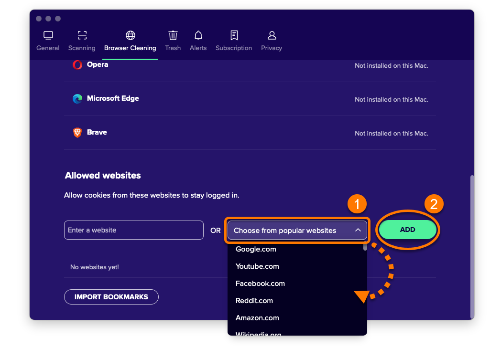Click the dropdown list scrollbar thumb

[x=365, y=247]
